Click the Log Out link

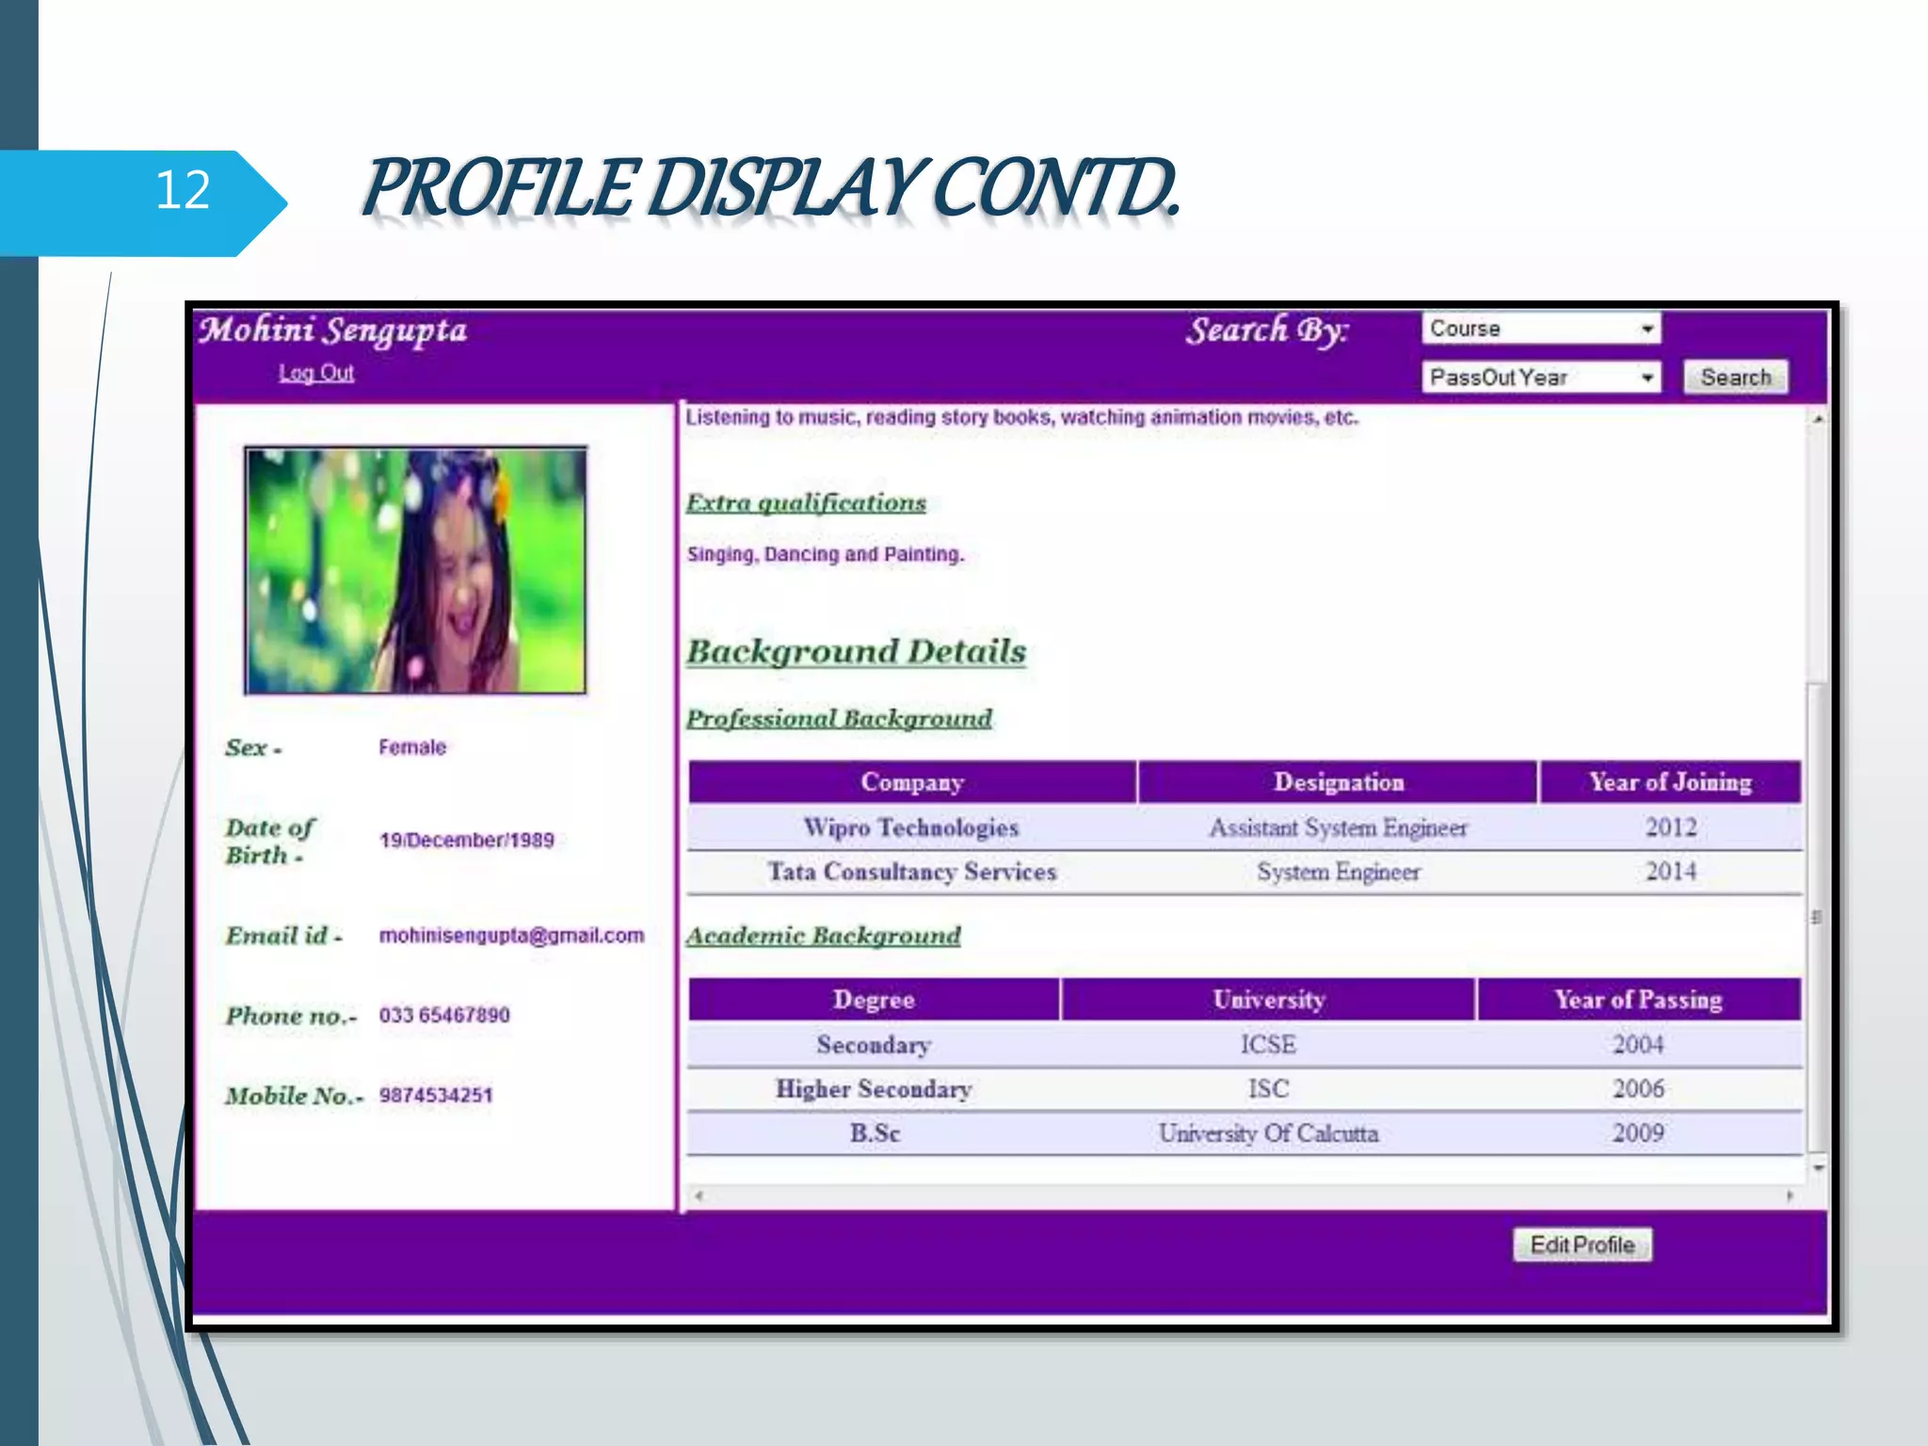click(316, 373)
